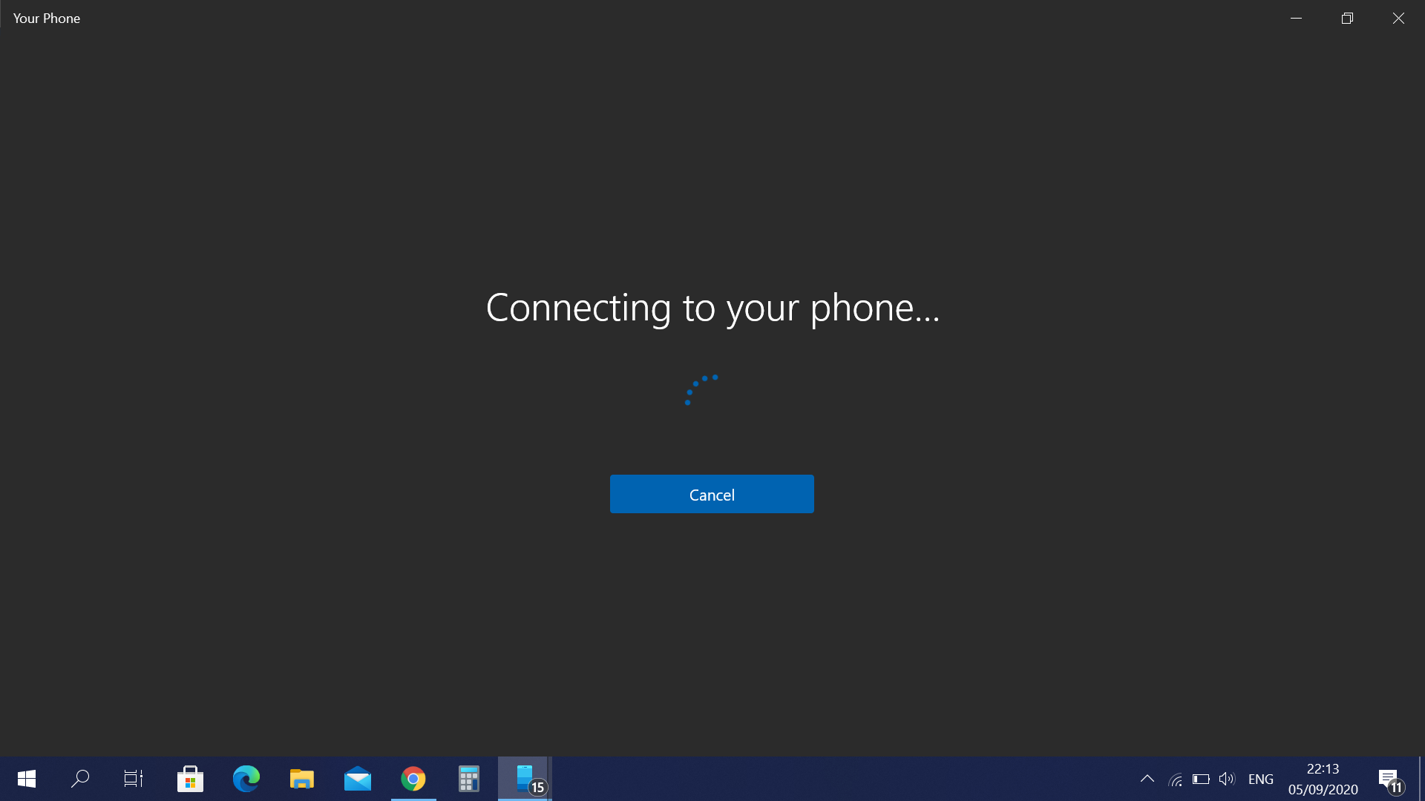Viewport: 1425px width, 801px height.
Task: Change ENG input language
Action: pos(1261,779)
